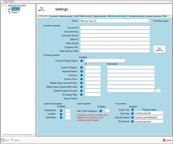Toggle the Default Class (Vendor Bill/Credit) checkbox
The height and width of the screenshot is (144, 173).
(82, 87)
